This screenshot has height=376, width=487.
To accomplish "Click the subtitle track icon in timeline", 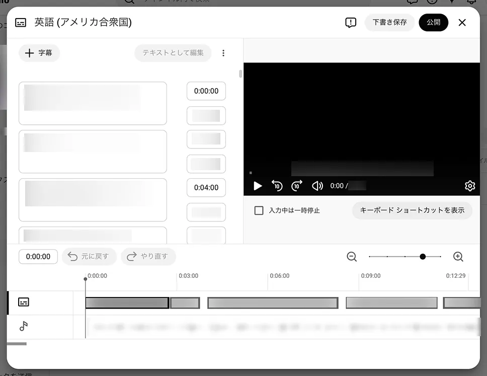I will (x=24, y=302).
